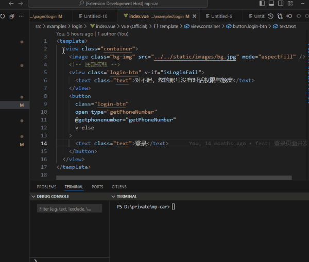Switch to the GITLENS panel tab
Image resolution: width=309 pixels, height=262 pixels.
pos(118,187)
